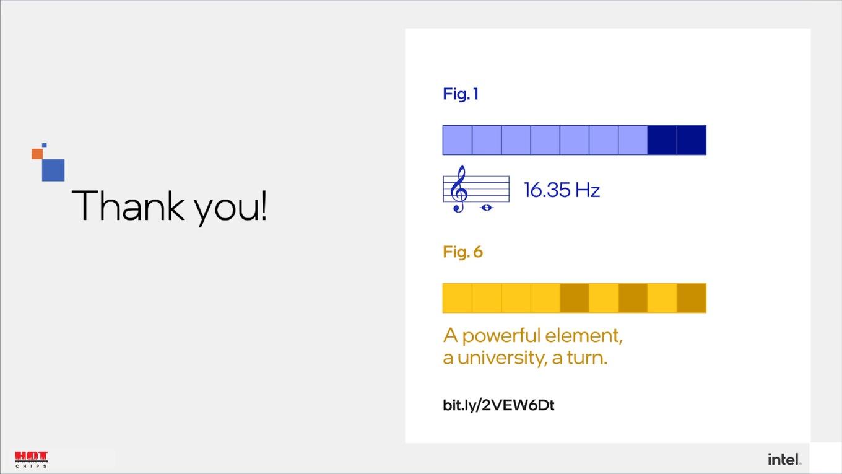
Task: Open the bit.ly/2VEW6Dt link
Action: pos(498,405)
